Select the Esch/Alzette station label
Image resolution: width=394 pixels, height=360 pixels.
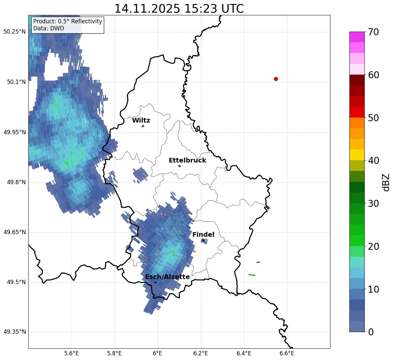pyautogui.click(x=167, y=277)
